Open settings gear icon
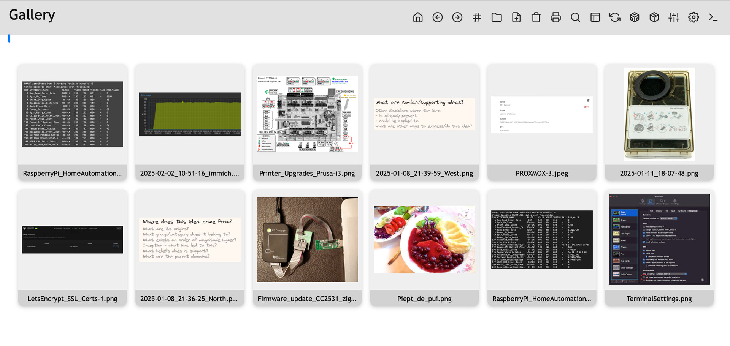The width and height of the screenshot is (730, 346). coord(693,17)
